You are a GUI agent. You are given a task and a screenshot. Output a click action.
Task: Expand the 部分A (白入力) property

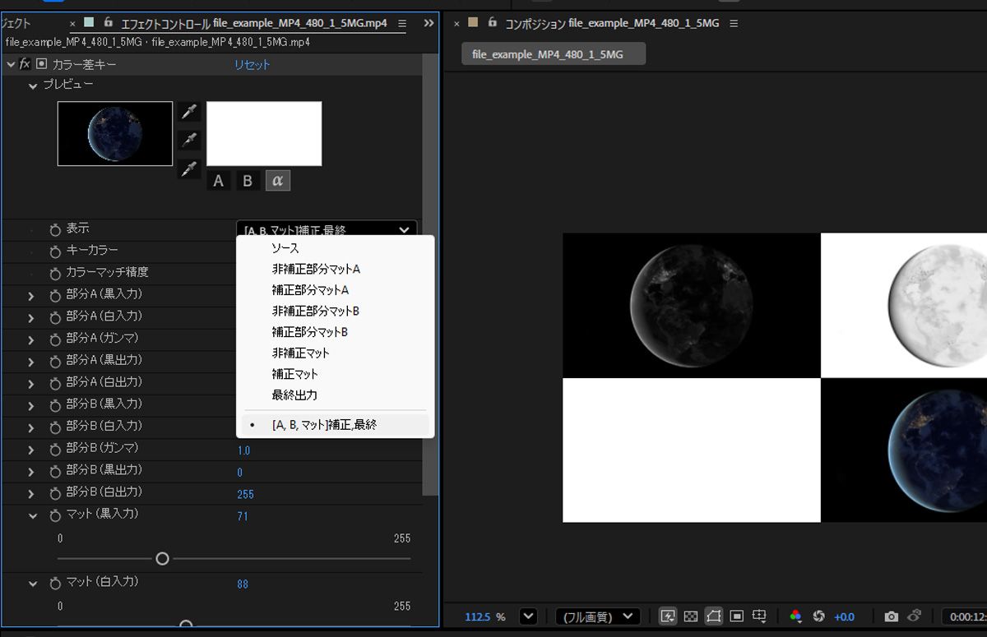point(31,317)
